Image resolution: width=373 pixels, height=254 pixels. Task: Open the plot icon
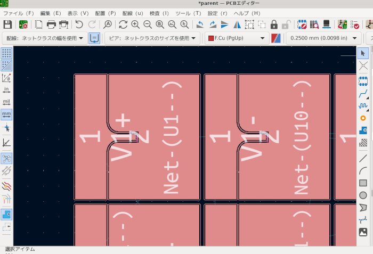63,24
